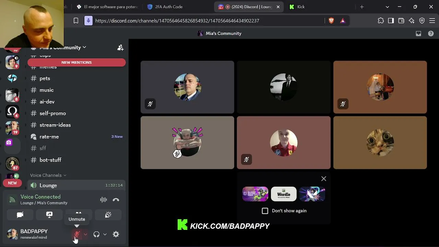
Task: Disconnect from the voice channel
Action: [x=116, y=200]
